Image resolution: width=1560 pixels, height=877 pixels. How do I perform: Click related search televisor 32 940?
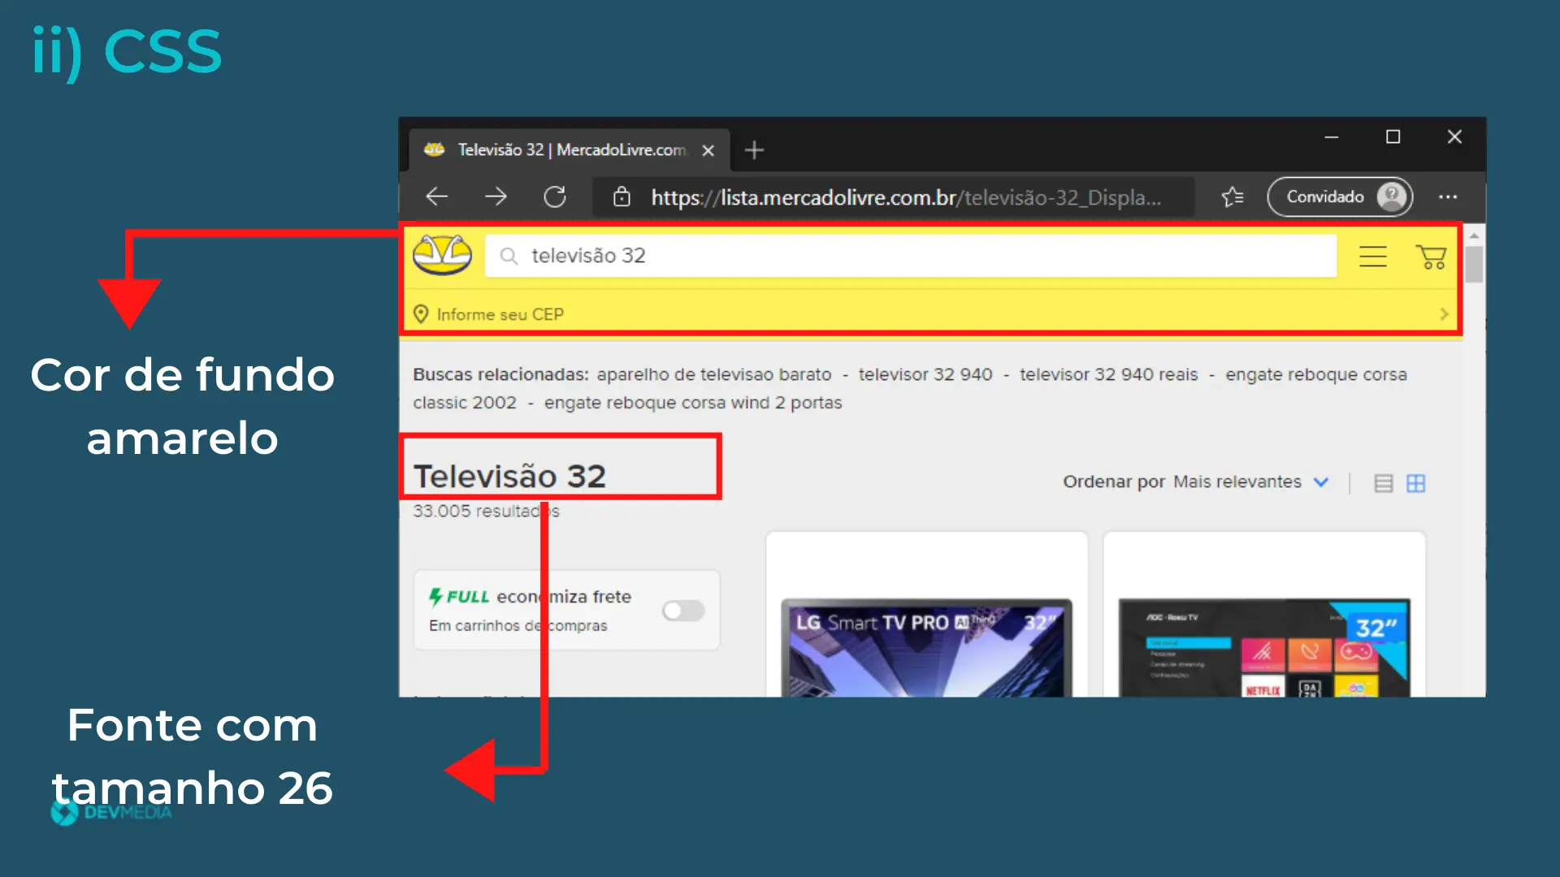click(925, 374)
